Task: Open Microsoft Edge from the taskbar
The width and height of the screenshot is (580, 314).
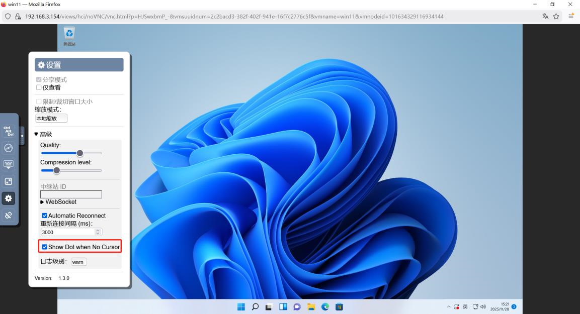Action: [325, 306]
